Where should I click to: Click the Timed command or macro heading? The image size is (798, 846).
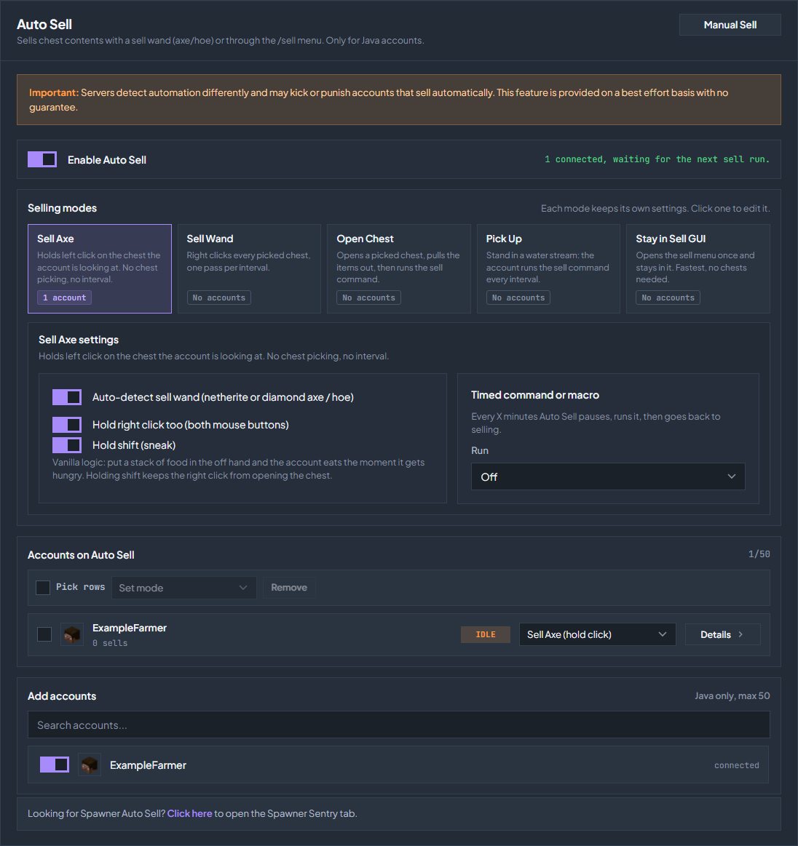click(535, 395)
